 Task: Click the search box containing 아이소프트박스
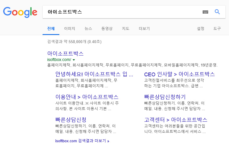point(122,12)
